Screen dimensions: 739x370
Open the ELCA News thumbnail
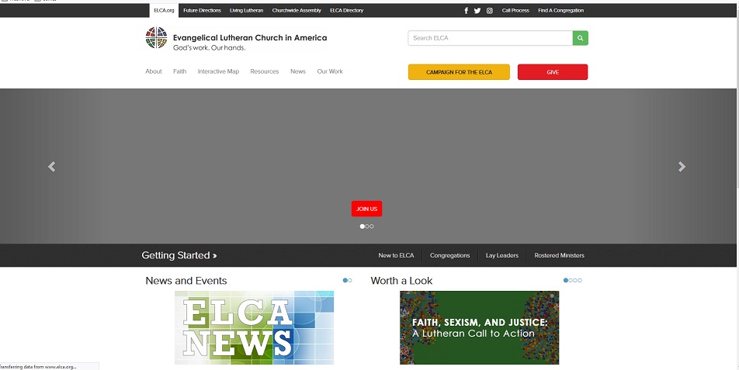pyautogui.click(x=254, y=327)
